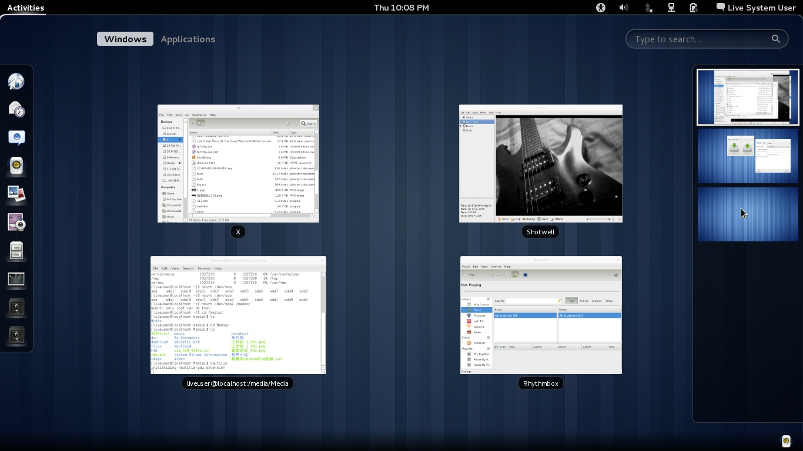The image size is (803, 451).
Task: Open the accessibility menu in the top bar
Action: pos(600,8)
